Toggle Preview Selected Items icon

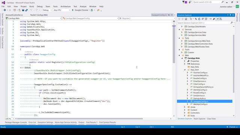pyautogui.click(x=217, y=19)
